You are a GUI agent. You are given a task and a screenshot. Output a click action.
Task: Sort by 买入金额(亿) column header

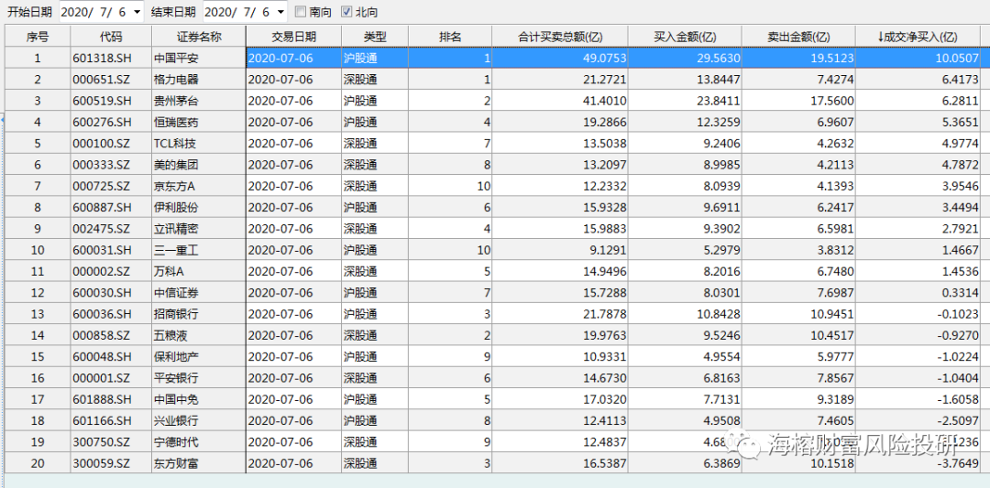[685, 37]
